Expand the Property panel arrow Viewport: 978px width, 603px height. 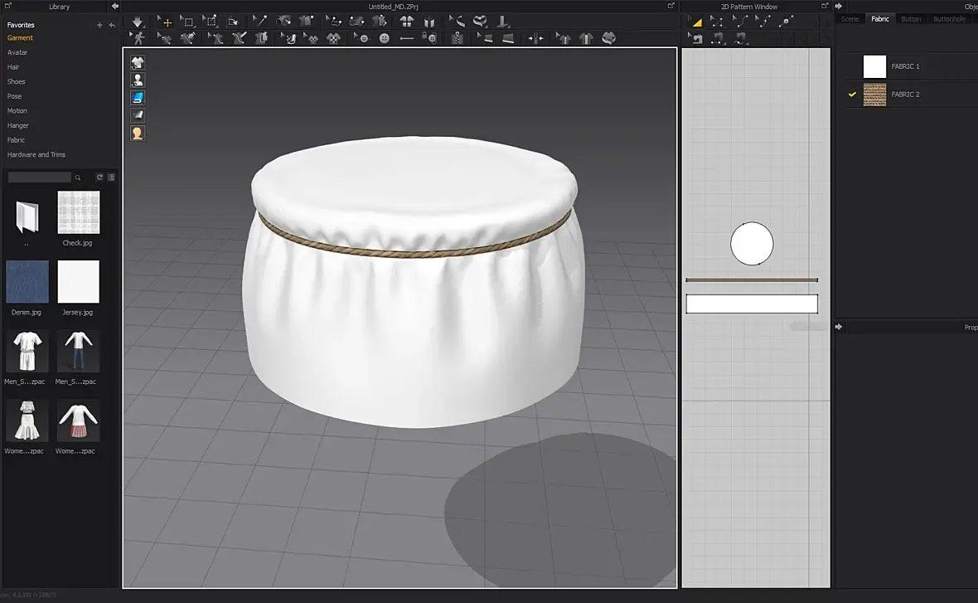point(839,328)
